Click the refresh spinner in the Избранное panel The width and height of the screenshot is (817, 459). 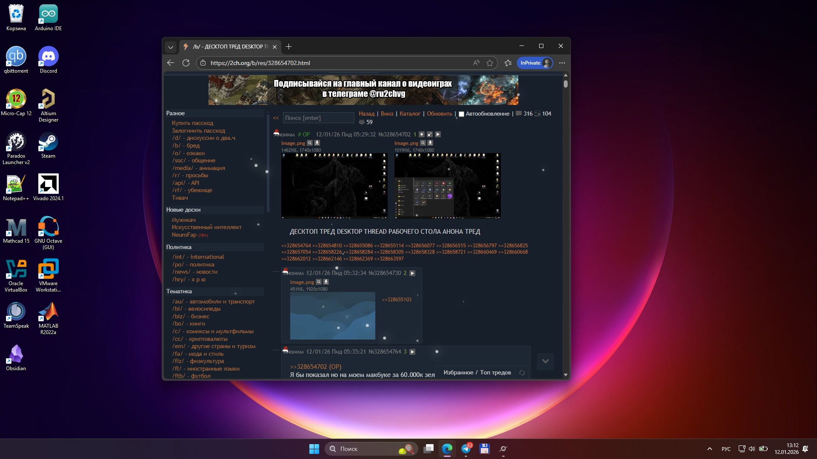(522, 373)
